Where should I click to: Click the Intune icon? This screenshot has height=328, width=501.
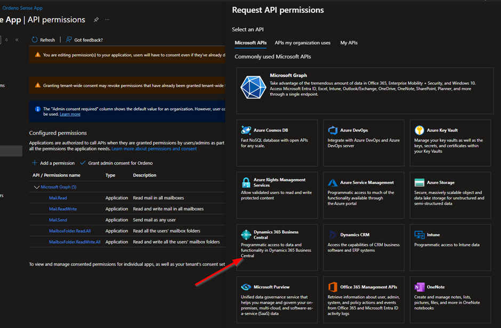(x=419, y=234)
